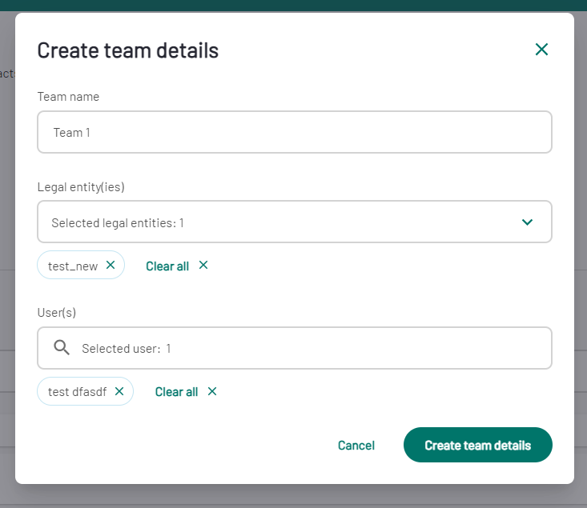The width and height of the screenshot is (587, 508).
Task: Submit with Create team details button
Action: [x=477, y=445]
